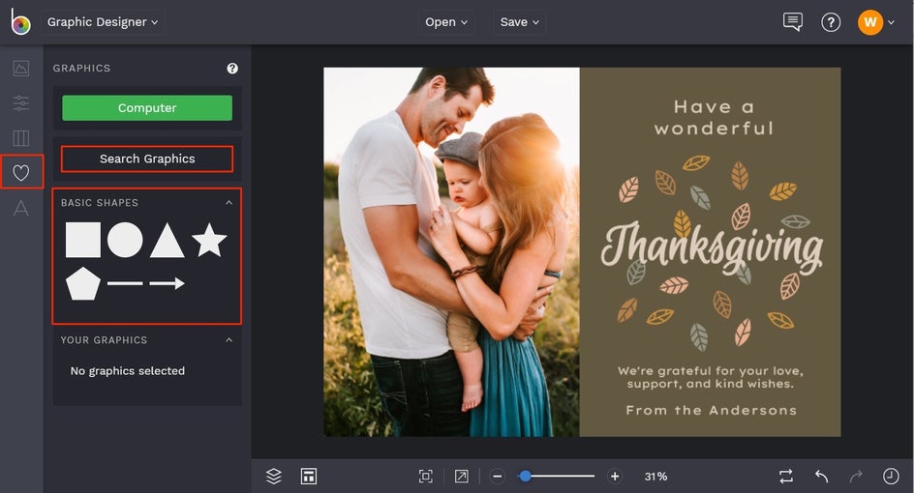Click the fit to screen icon
The height and width of the screenshot is (493, 914).
[425, 476]
